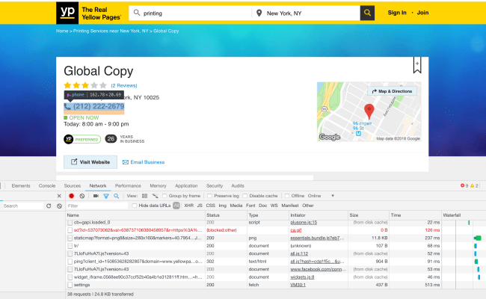Click the phone number (212) 222-2679

coord(99,107)
